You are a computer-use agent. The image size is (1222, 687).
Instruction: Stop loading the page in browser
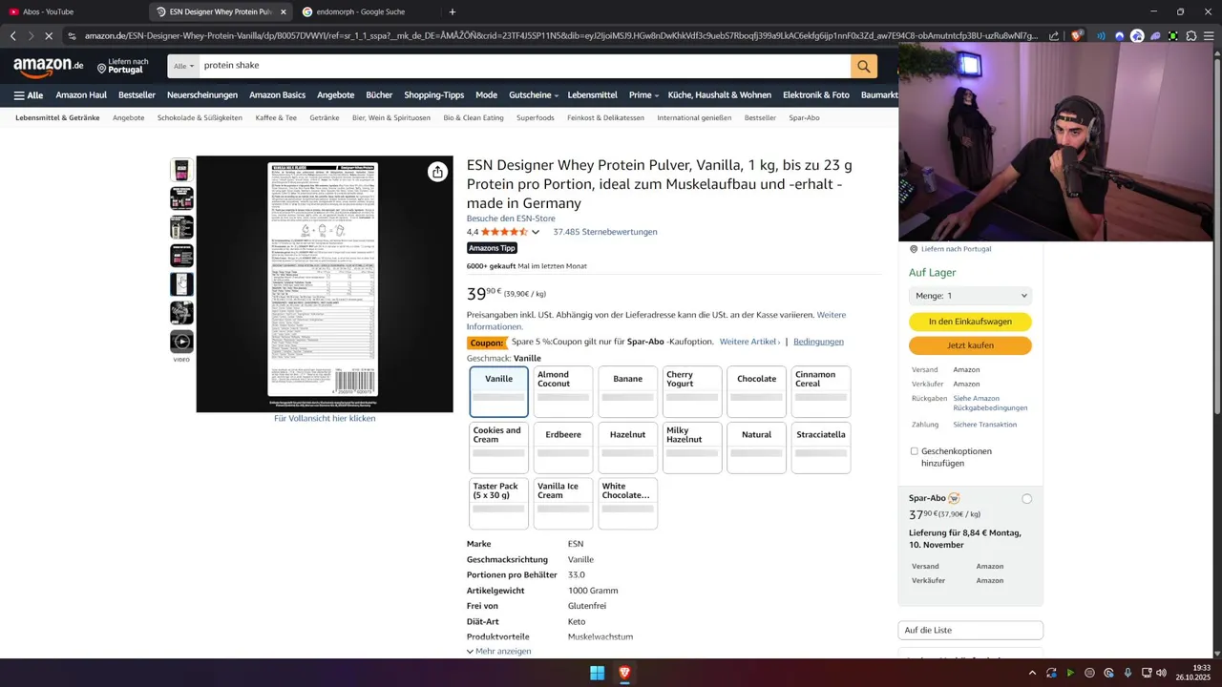[x=48, y=35]
